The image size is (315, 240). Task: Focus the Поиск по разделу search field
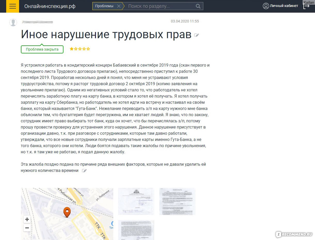[x=160, y=6]
